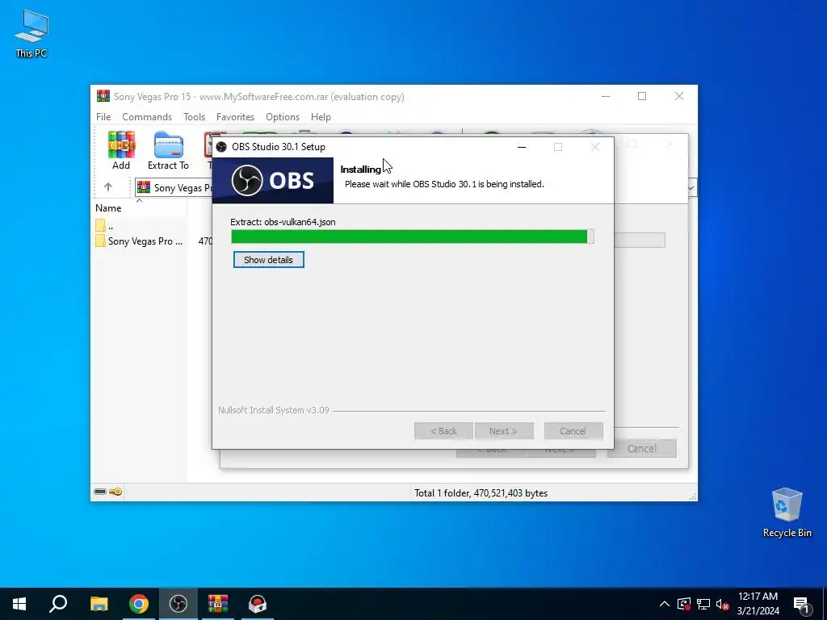
Task: Launch Google Chrome from the taskbar
Action: tap(139, 604)
